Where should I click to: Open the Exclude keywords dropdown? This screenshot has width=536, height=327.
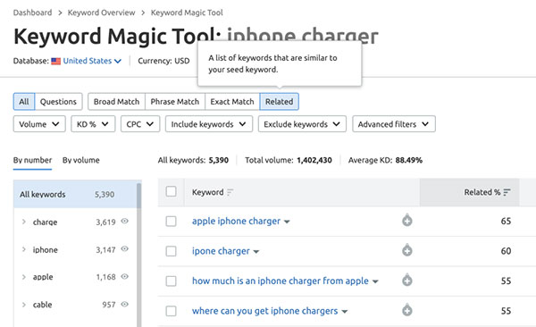tap(302, 124)
